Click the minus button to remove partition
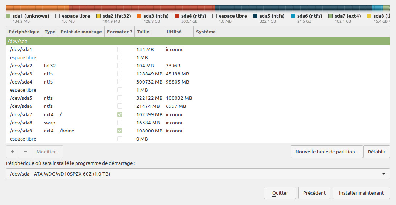This screenshot has width=396, height=205. [x=25, y=152]
